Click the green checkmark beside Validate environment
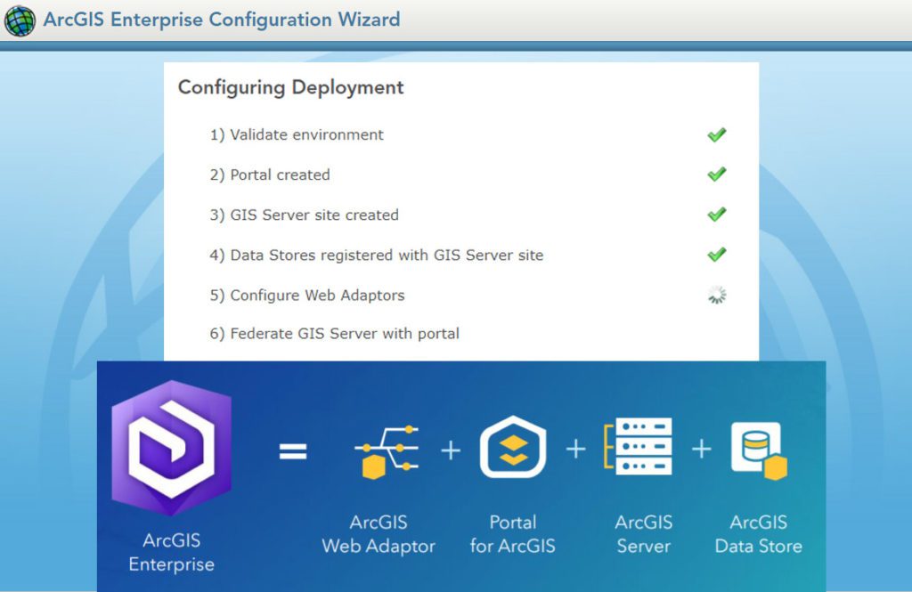Viewport: 912px width, 592px height. point(717,135)
